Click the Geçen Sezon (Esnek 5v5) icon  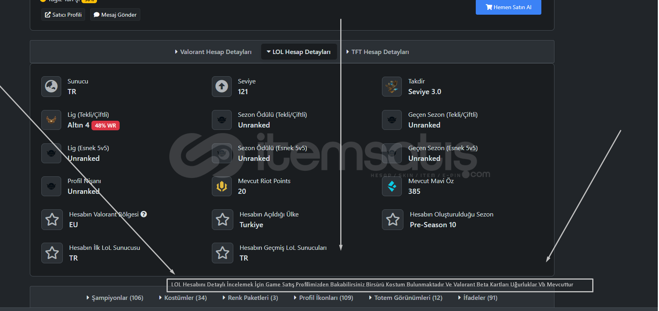[392, 153]
